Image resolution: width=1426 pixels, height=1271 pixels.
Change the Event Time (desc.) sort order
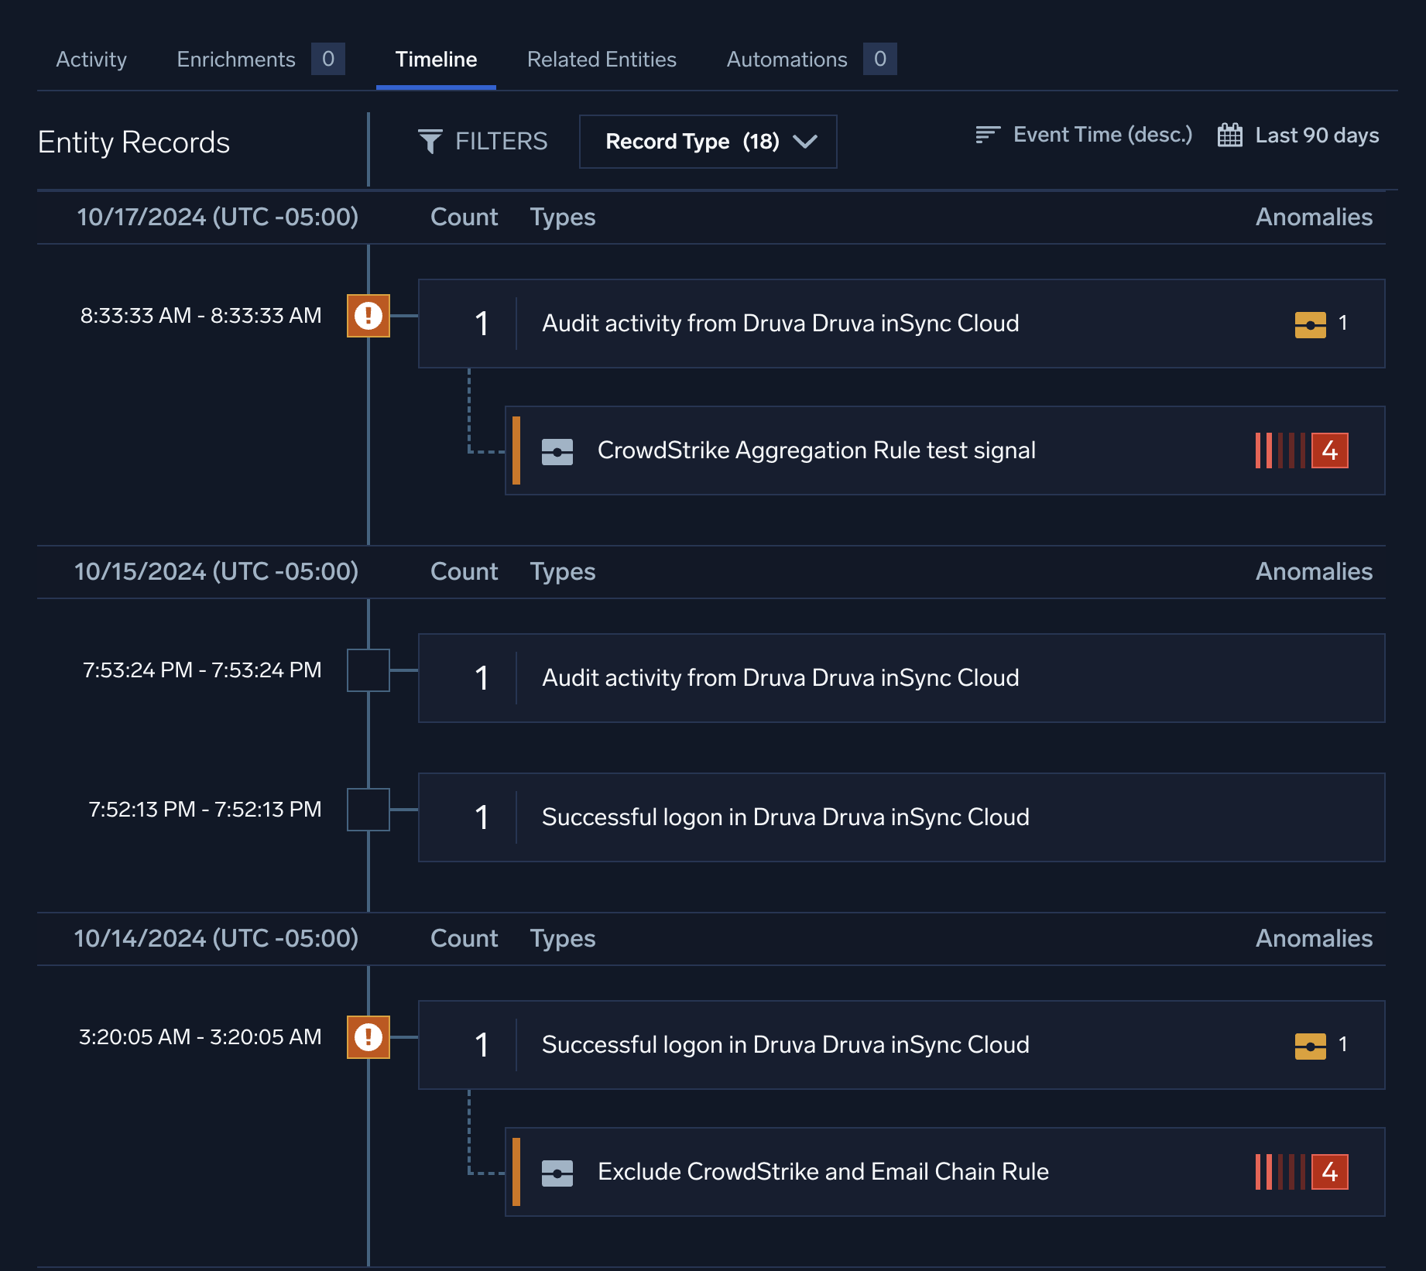pyautogui.click(x=1102, y=135)
